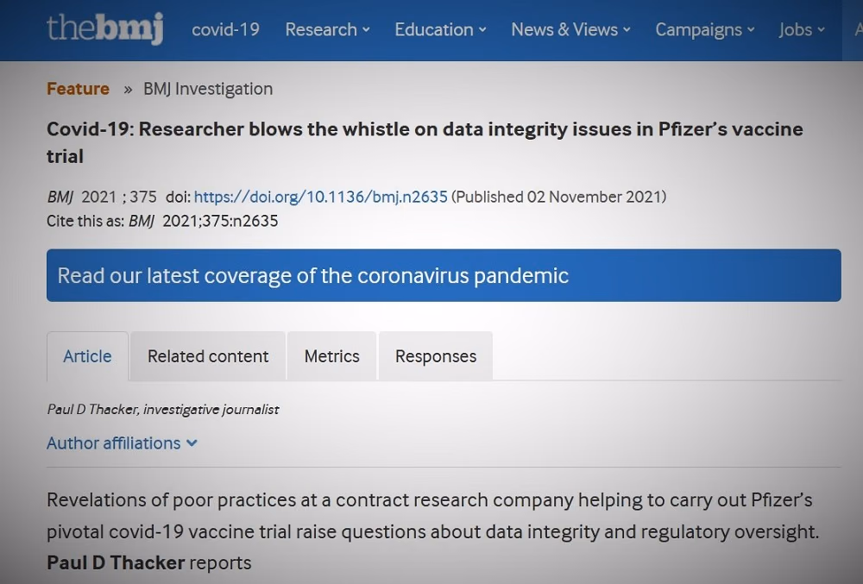Open the News & Views dropdown
Screen dimensions: 863x584
[570, 29]
